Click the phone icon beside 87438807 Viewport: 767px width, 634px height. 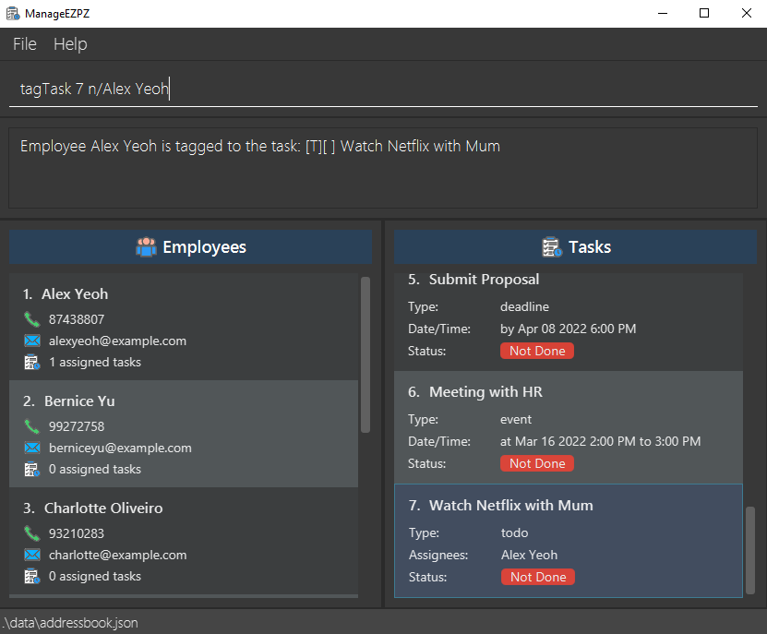[x=31, y=319]
